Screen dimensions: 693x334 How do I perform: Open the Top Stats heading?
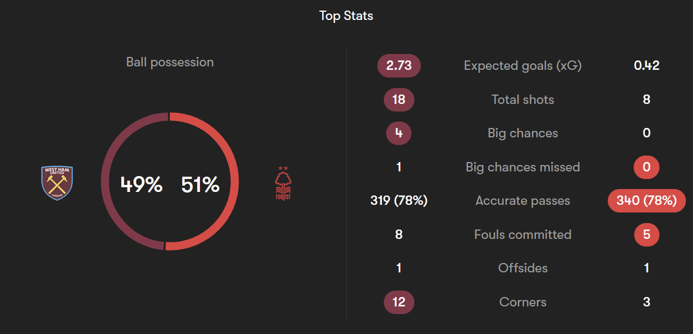[x=346, y=16]
